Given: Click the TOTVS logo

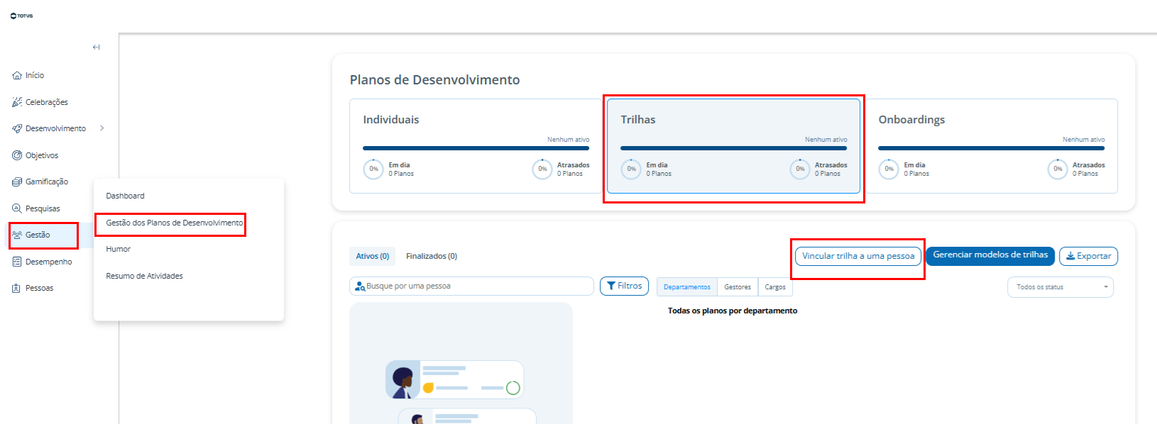Looking at the screenshot, I should (21, 16).
